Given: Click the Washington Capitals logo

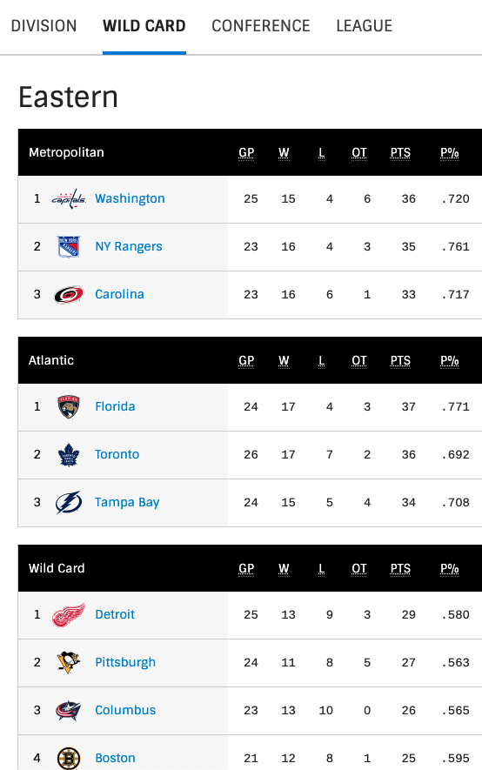Looking at the screenshot, I should tap(69, 199).
